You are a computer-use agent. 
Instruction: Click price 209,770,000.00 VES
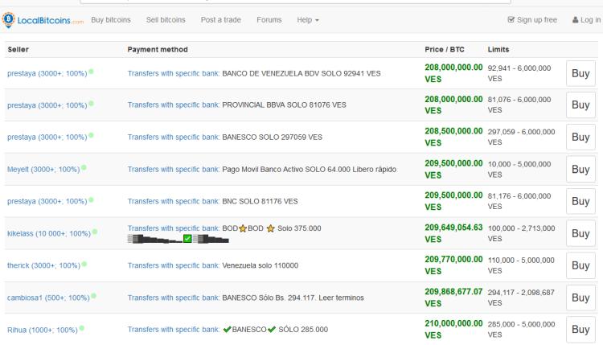coord(453,265)
